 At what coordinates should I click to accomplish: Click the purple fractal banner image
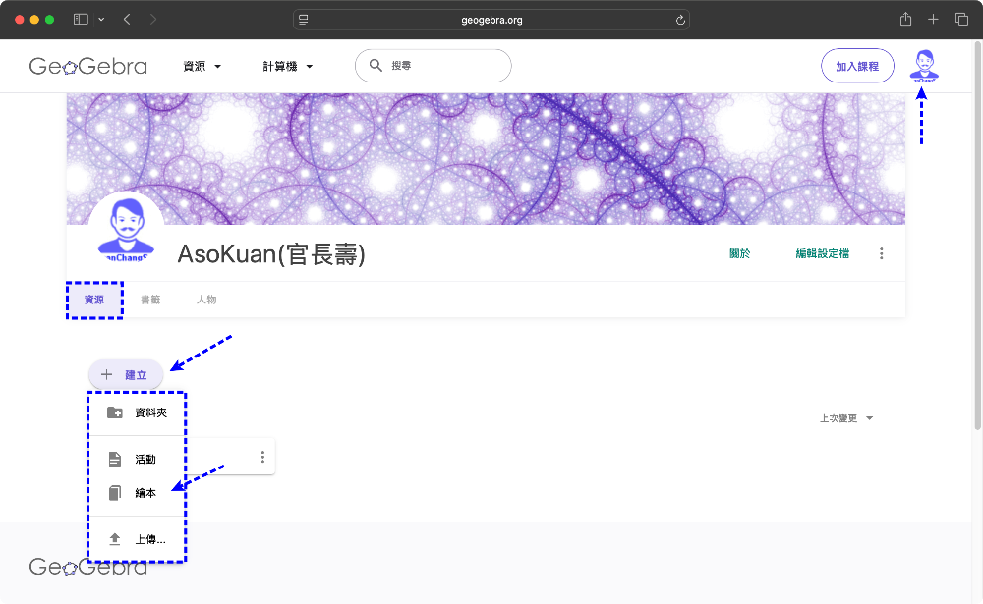(x=486, y=158)
